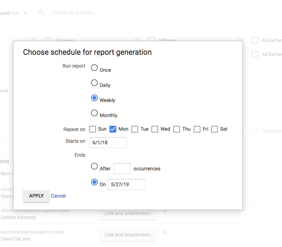
Task: Select the Once run report option
Action: point(94,68)
